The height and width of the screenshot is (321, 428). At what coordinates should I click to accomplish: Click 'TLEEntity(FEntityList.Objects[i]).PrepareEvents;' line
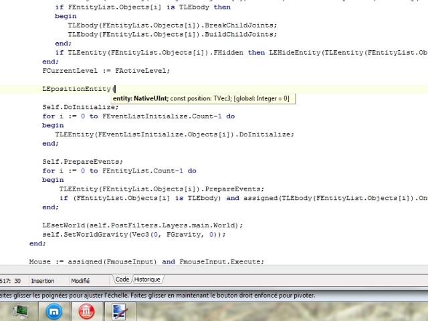(x=162, y=189)
